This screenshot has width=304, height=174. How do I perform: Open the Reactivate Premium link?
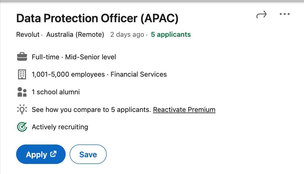click(184, 110)
